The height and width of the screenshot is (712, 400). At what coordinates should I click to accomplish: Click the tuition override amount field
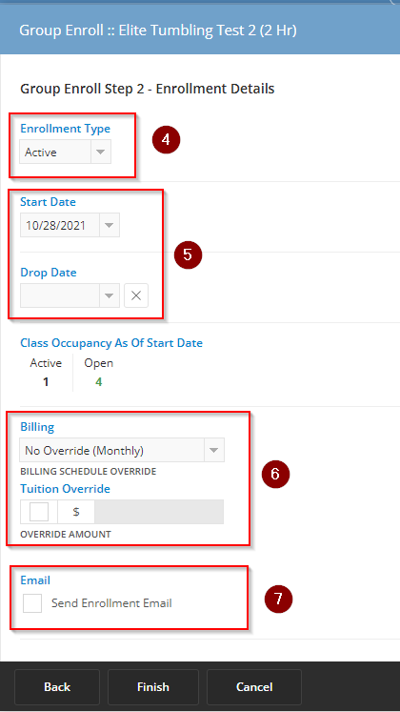(159, 512)
